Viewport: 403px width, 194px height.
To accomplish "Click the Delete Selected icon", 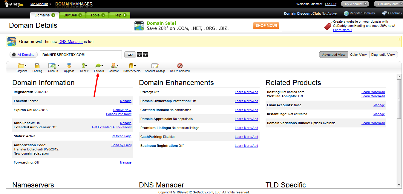I will 180,66.
